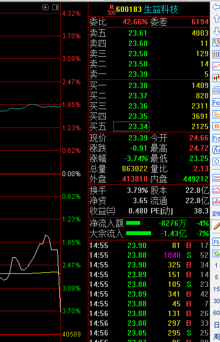Switch to 60-minute period
Screen dimensions: 220x342
216,313
